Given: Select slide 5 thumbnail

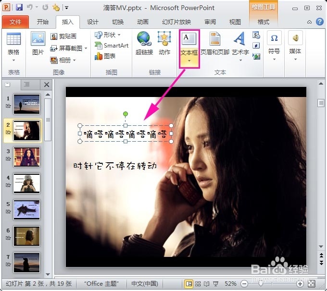Looking at the screenshot, I should click(x=27, y=210).
